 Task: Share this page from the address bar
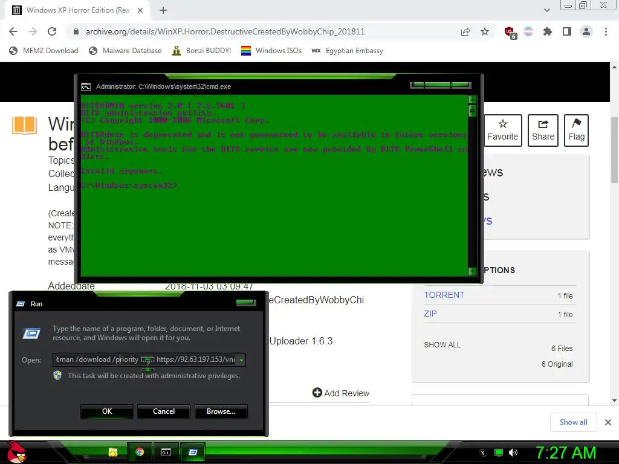[x=465, y=31]
